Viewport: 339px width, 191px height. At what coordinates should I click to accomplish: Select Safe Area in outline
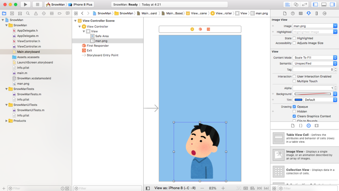tap(102, 36)
